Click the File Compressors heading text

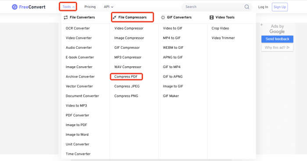[132, 17]
